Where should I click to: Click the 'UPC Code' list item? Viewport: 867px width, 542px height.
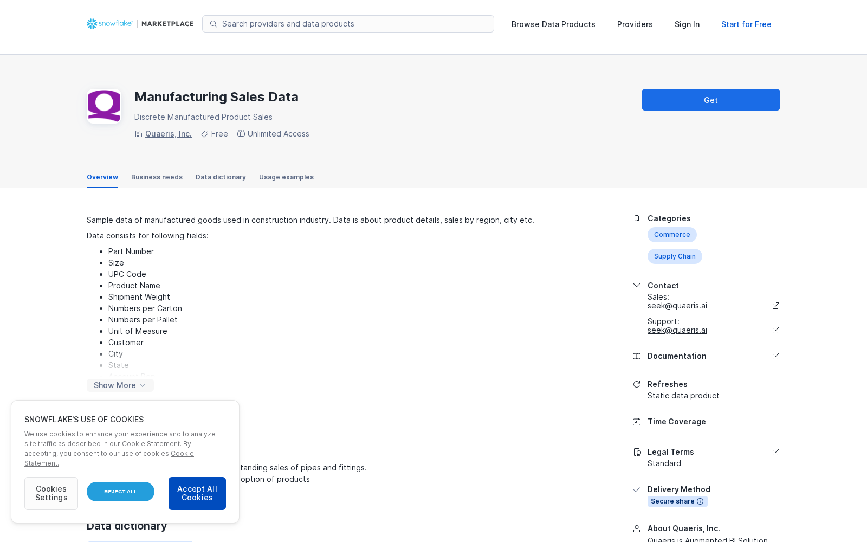[127, 274]
